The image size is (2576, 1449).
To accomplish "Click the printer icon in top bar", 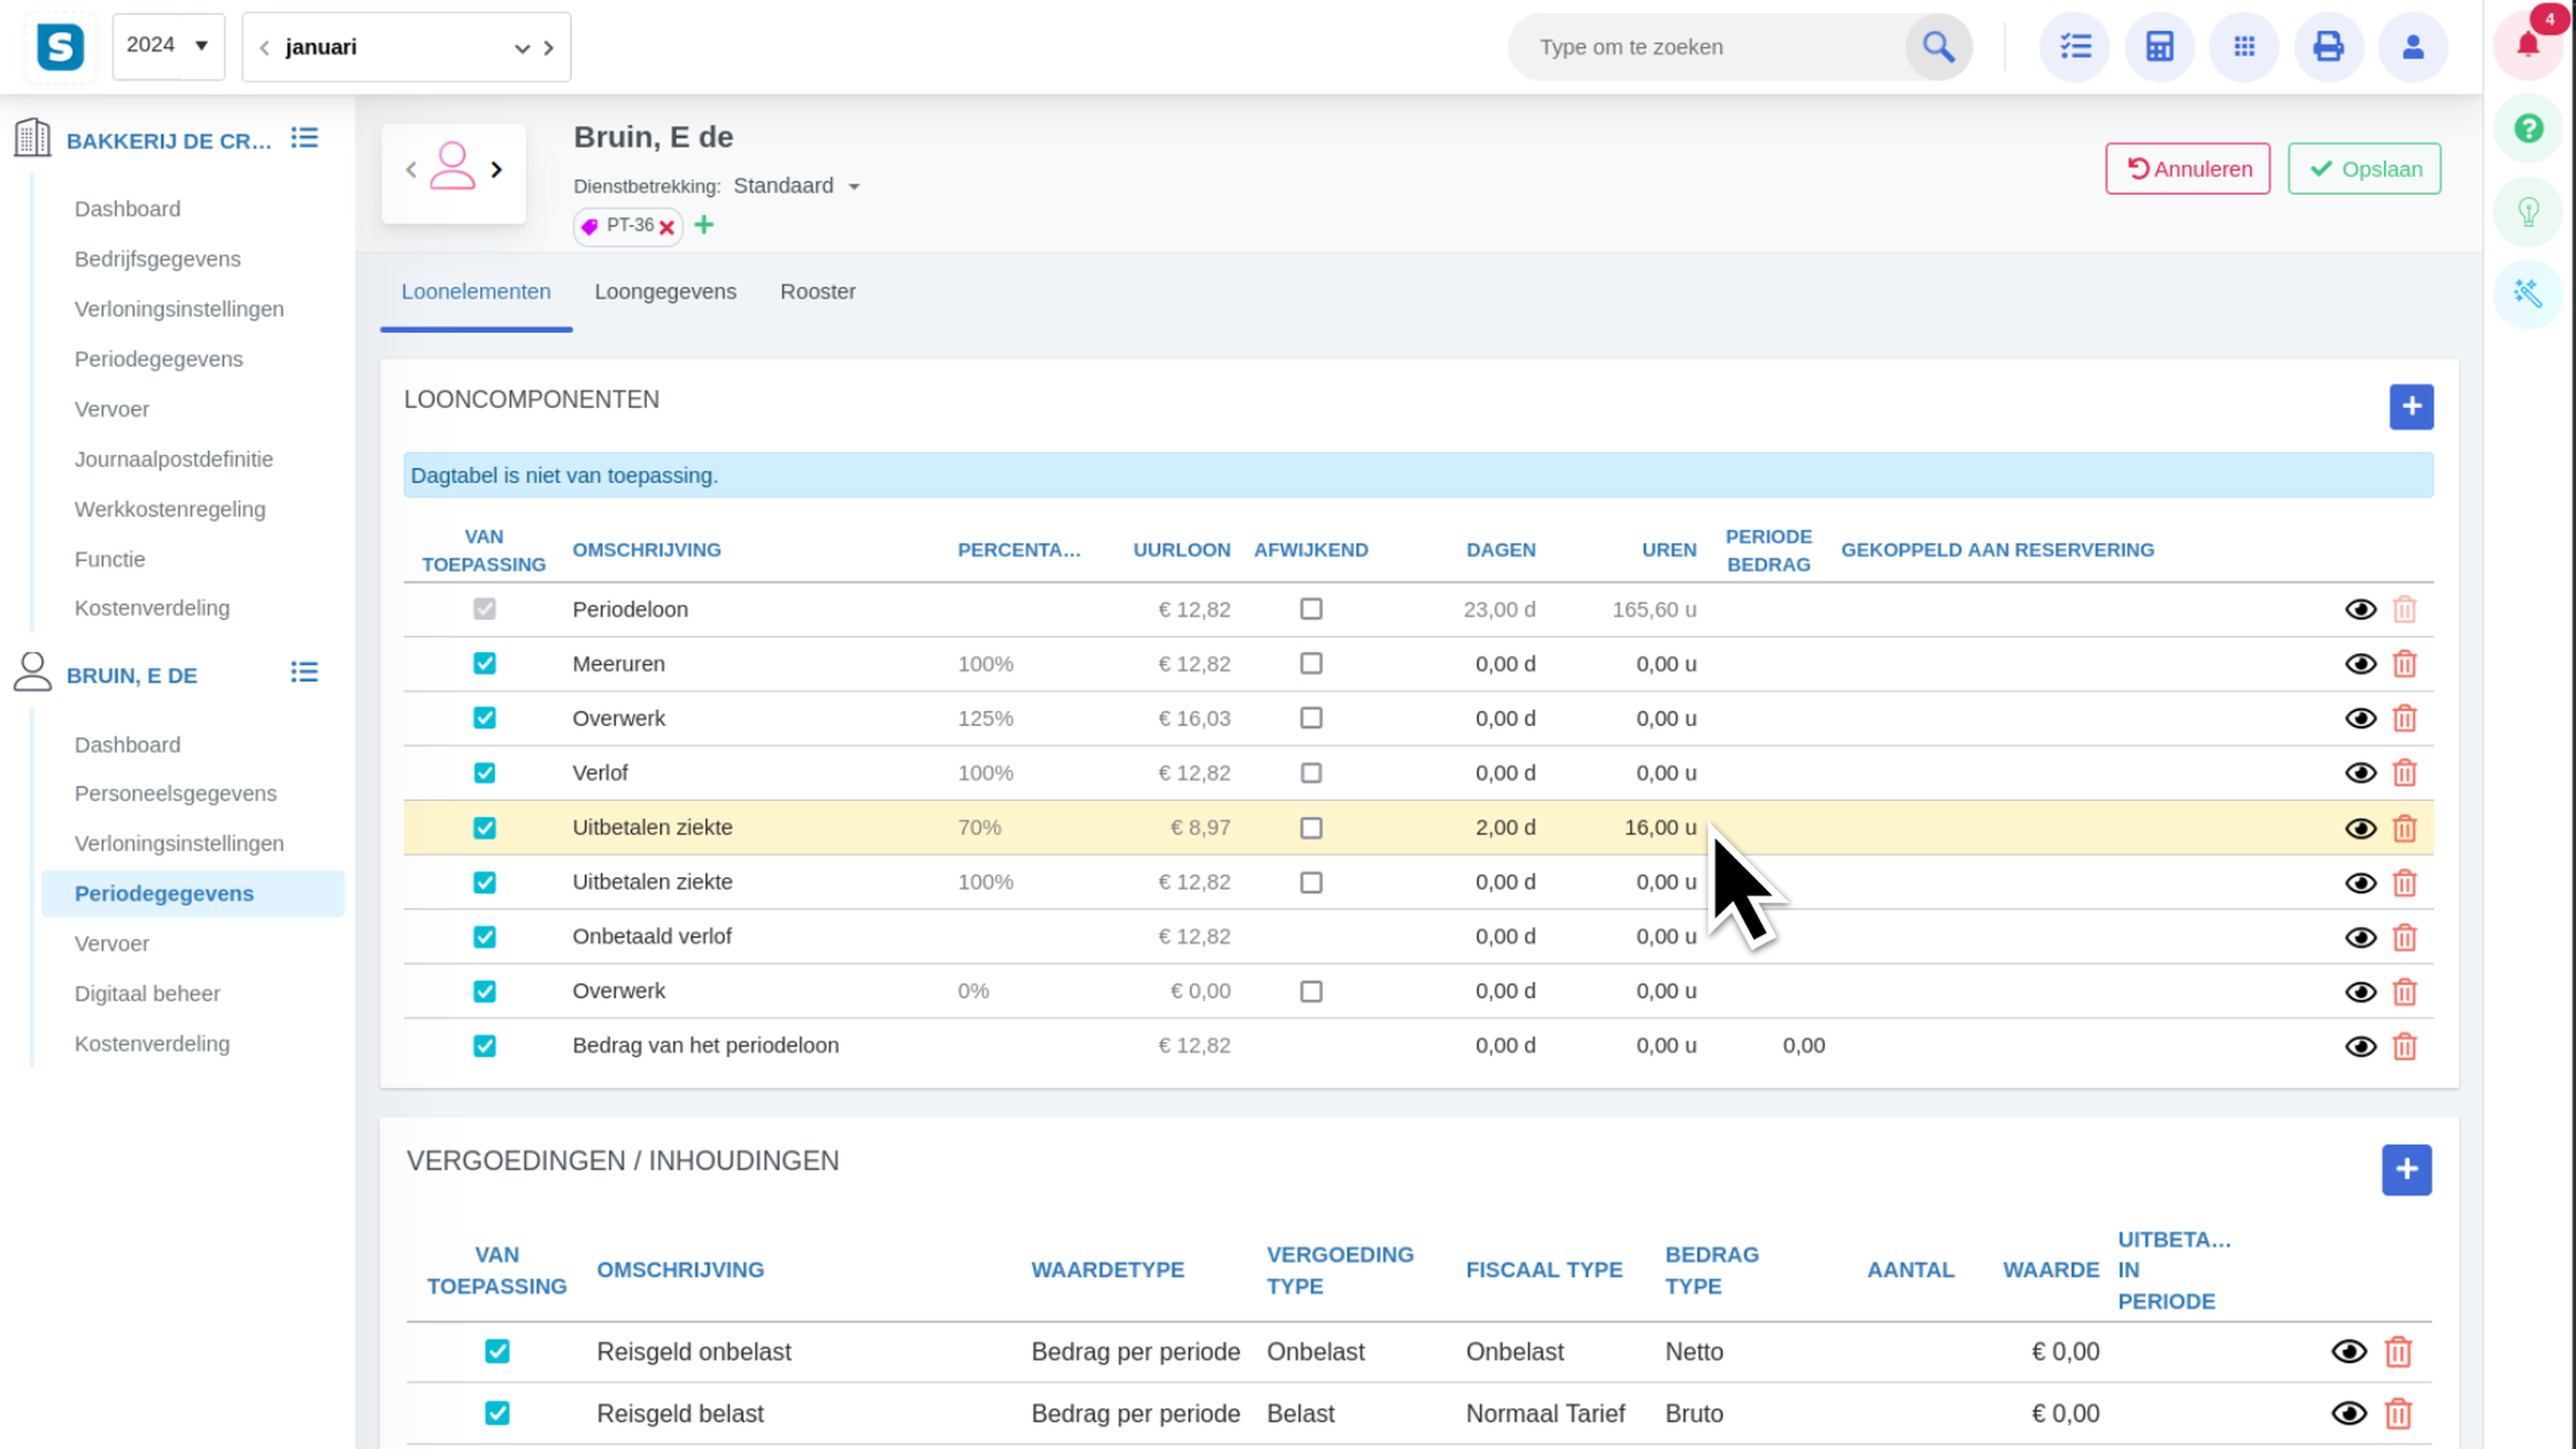I will click(2329, 47).
